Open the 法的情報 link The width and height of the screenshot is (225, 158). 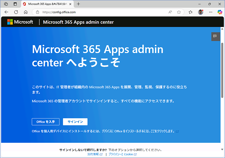click(95, 154)
